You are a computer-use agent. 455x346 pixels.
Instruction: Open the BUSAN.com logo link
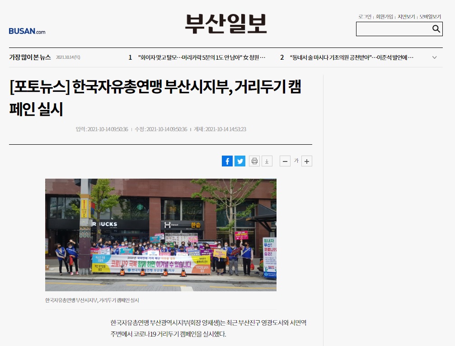[27, 31]
